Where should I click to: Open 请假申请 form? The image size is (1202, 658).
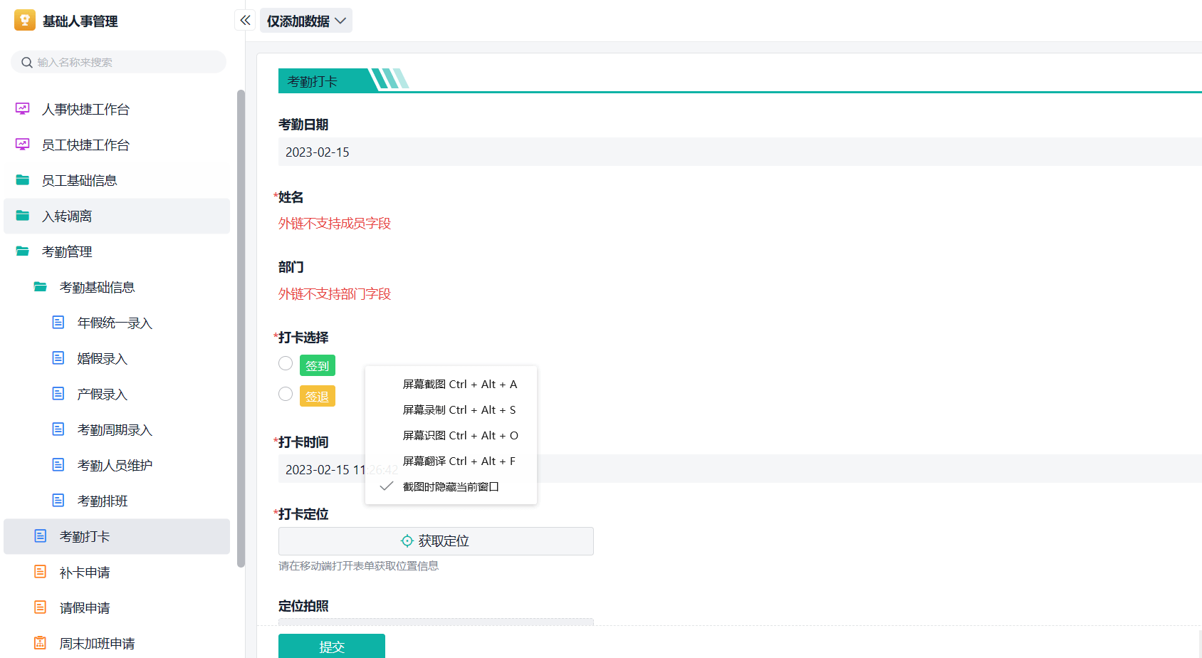pos(117,607)
